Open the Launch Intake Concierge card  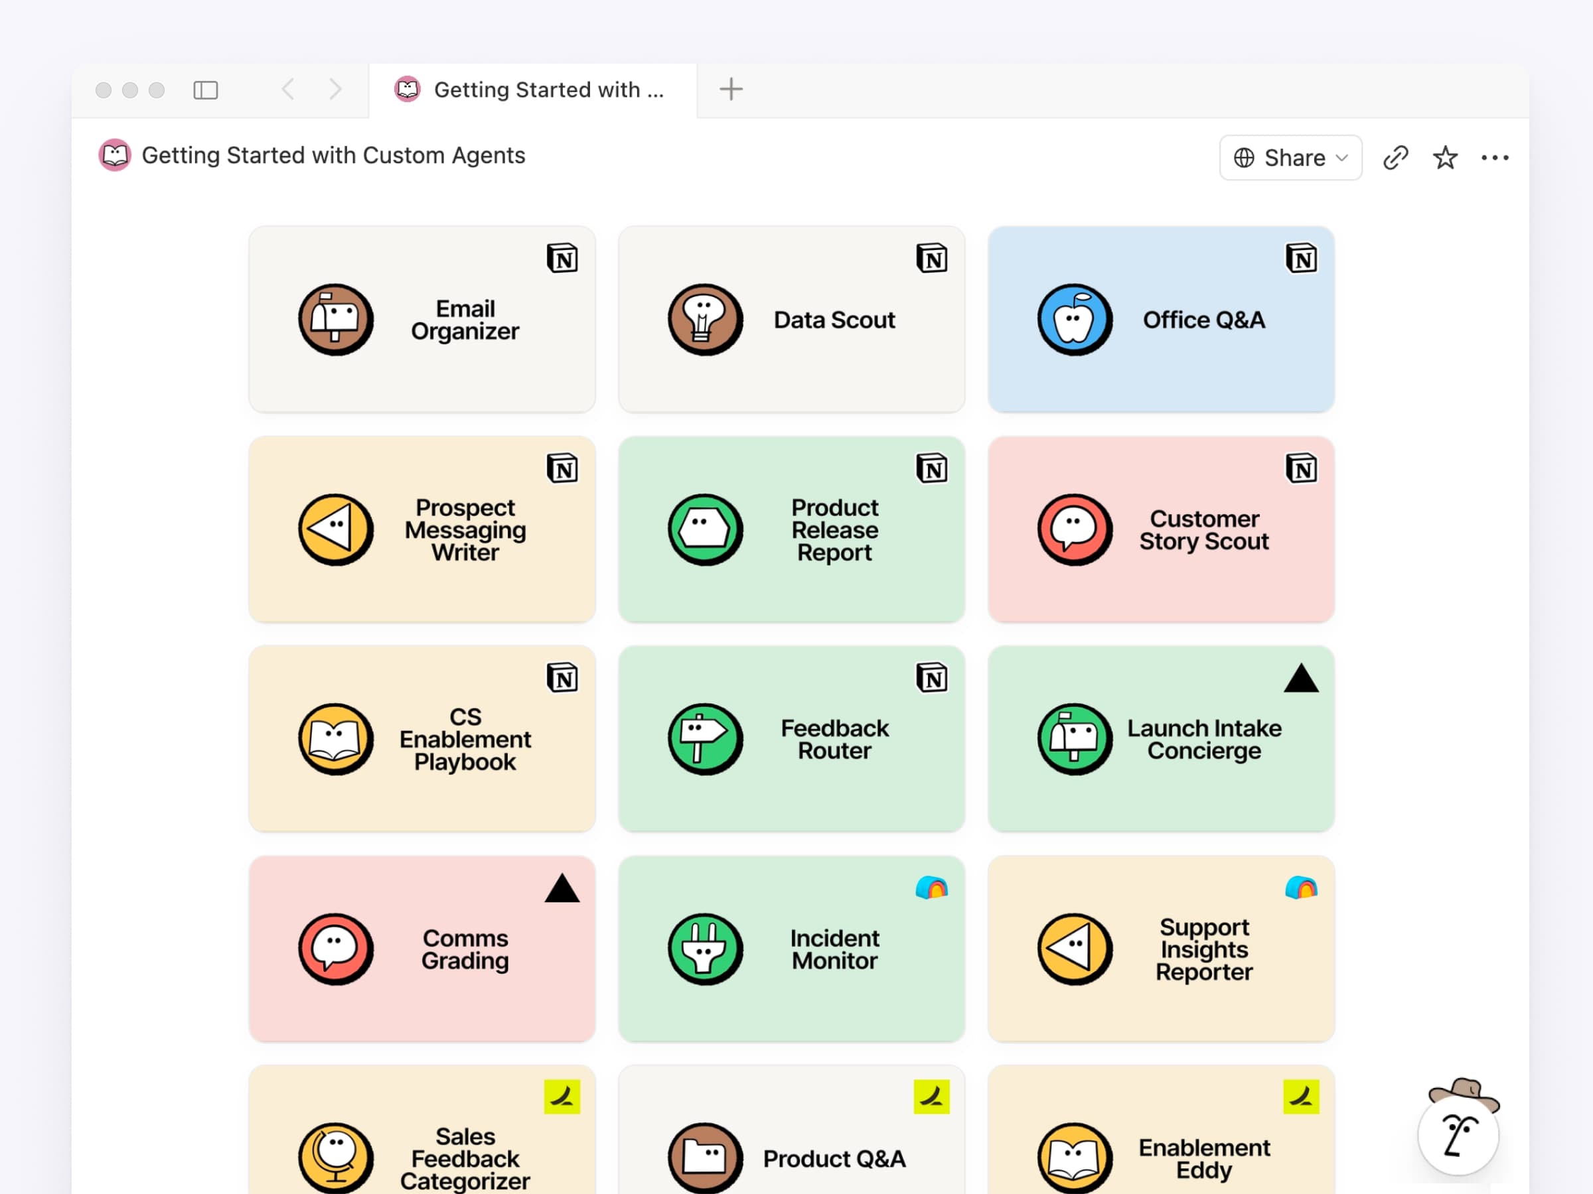(1161, 739)
